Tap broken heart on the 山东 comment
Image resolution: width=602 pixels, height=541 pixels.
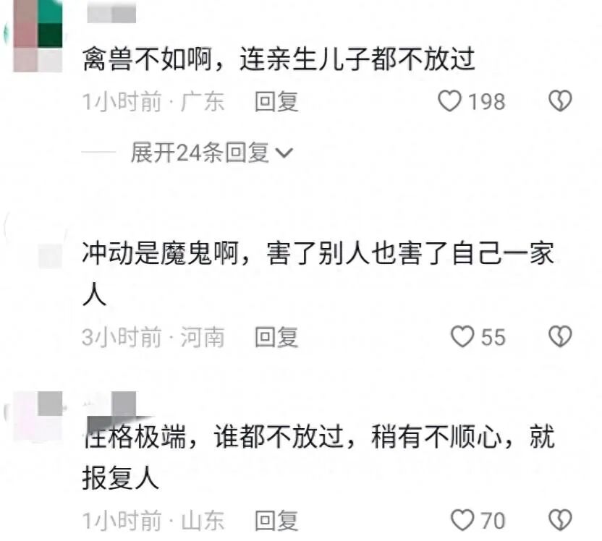tap(560, 520)
